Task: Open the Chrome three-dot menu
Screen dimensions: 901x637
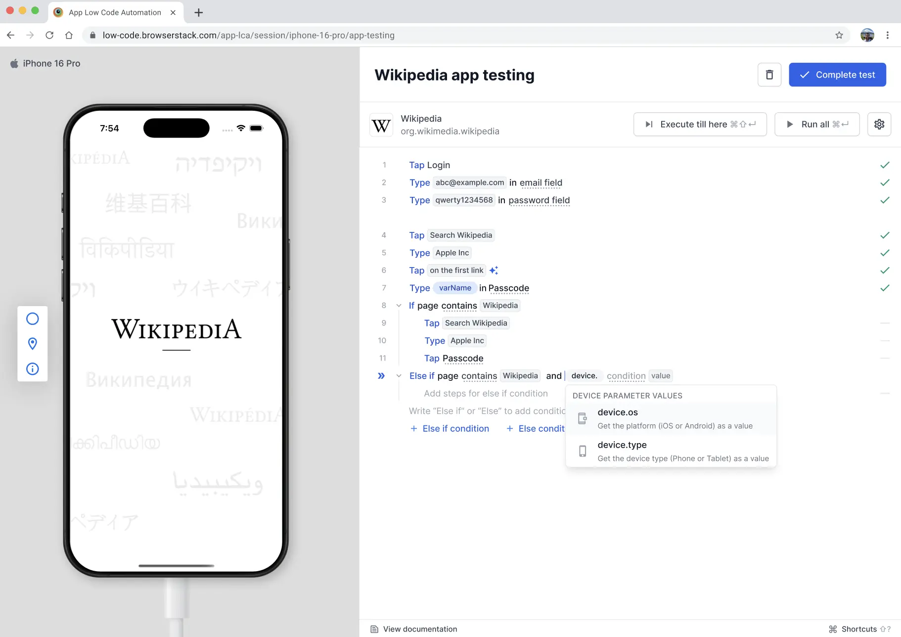Action: coord(888,35)
